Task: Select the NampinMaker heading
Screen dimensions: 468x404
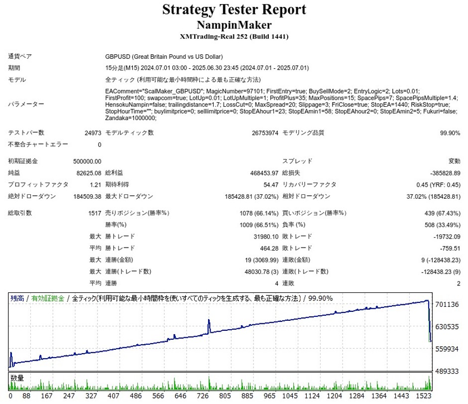Action: pos(234,25)
